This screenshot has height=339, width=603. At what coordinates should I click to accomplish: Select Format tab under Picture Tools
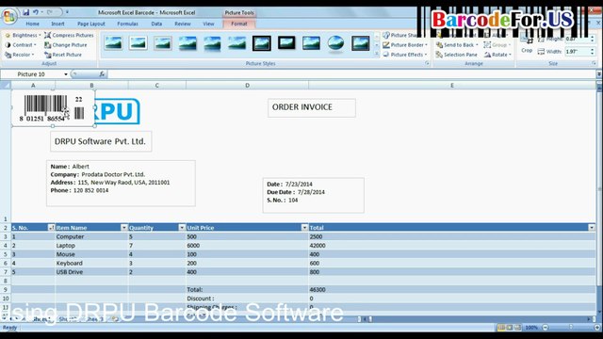point(238,24)
